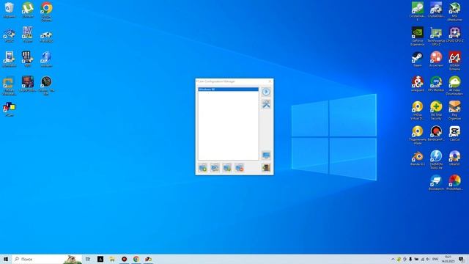
Task: Click the third bottom icon in PCem manager
Action: point(227,168)
